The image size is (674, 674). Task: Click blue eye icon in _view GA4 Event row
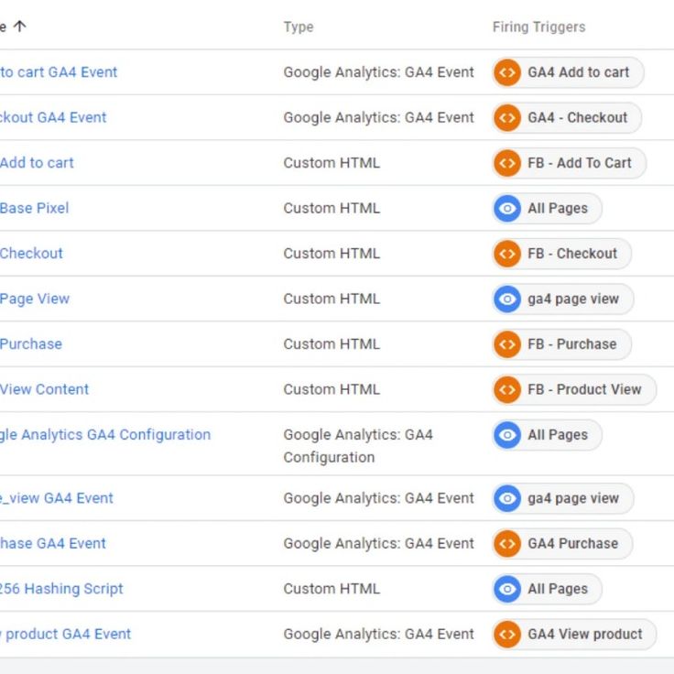click(507, 498)
